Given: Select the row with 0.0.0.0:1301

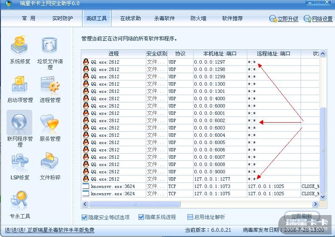Looking at the screenshot, I should pyautogui.click(x=200, y=91).
